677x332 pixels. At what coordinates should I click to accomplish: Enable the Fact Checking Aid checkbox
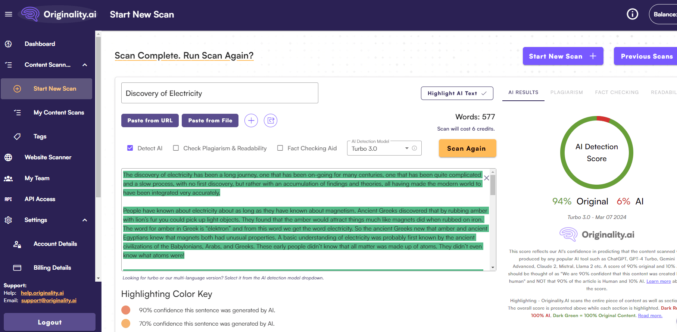280,148
